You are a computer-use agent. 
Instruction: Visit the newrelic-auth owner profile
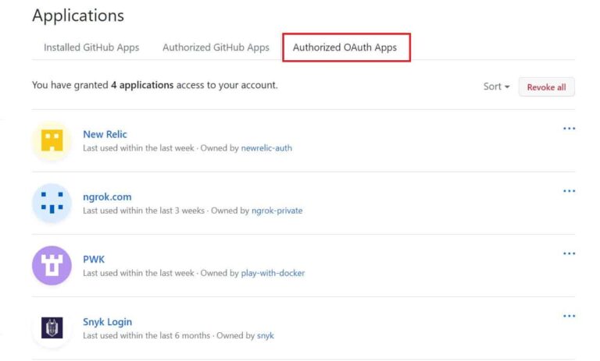(266, 148)
